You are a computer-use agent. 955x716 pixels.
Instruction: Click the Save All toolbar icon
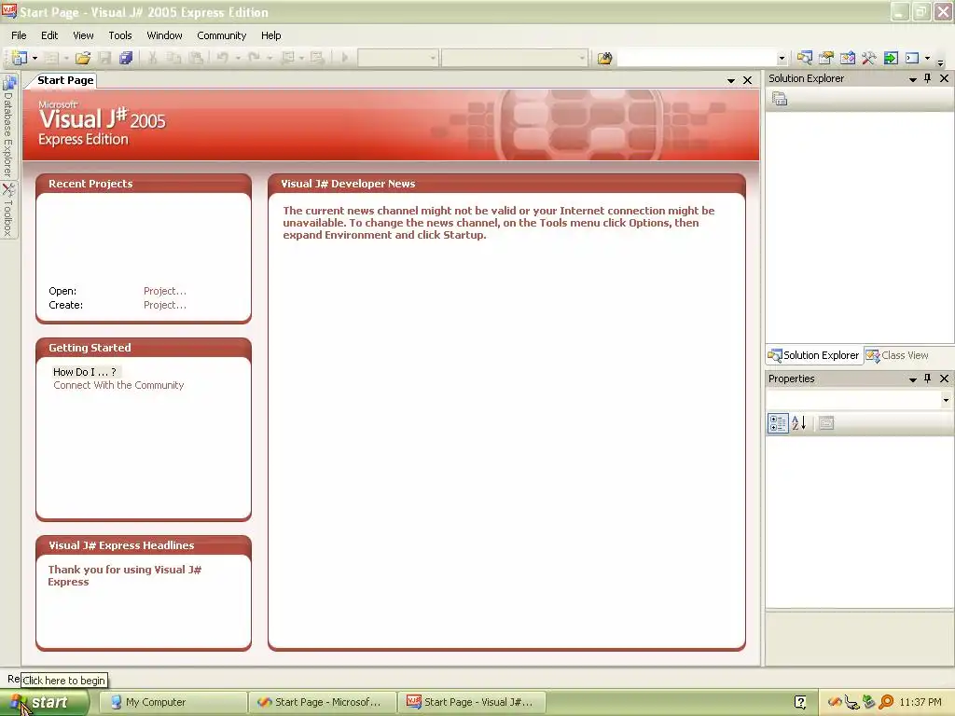126,58
